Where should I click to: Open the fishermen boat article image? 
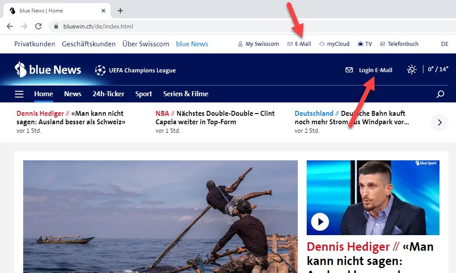160,216
